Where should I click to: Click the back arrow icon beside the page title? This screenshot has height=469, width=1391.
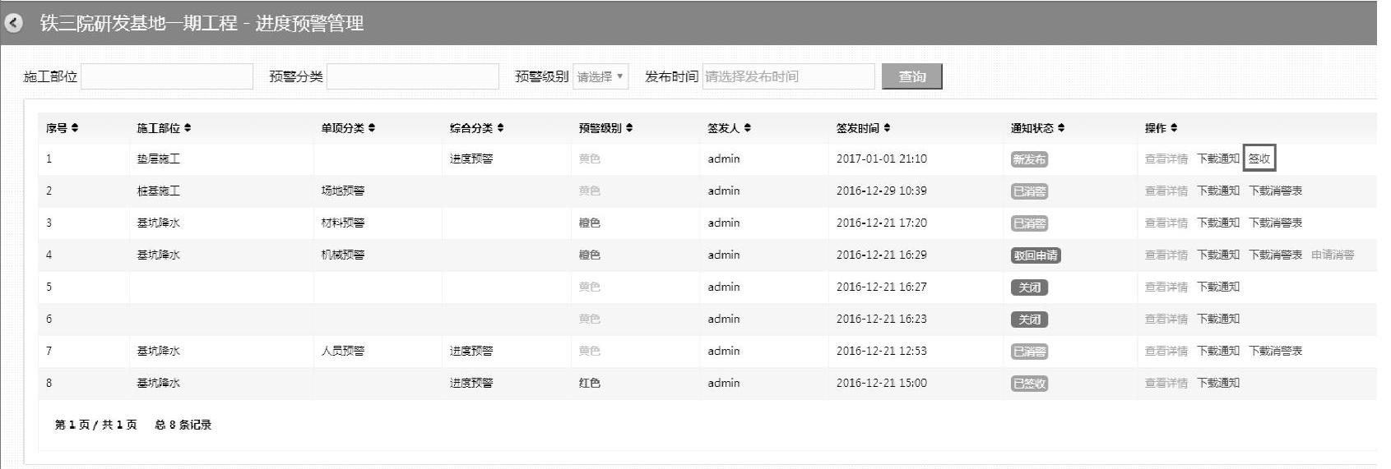point(14,23)
